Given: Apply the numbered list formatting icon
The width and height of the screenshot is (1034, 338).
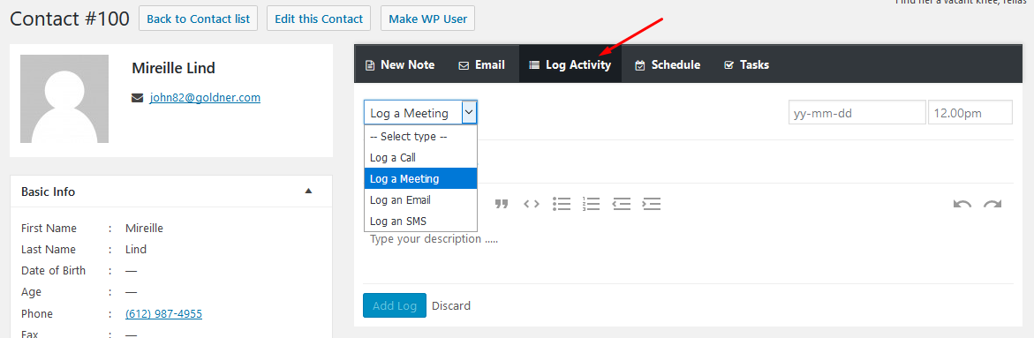Looking at the screenshot, I should tap(591, 204).
